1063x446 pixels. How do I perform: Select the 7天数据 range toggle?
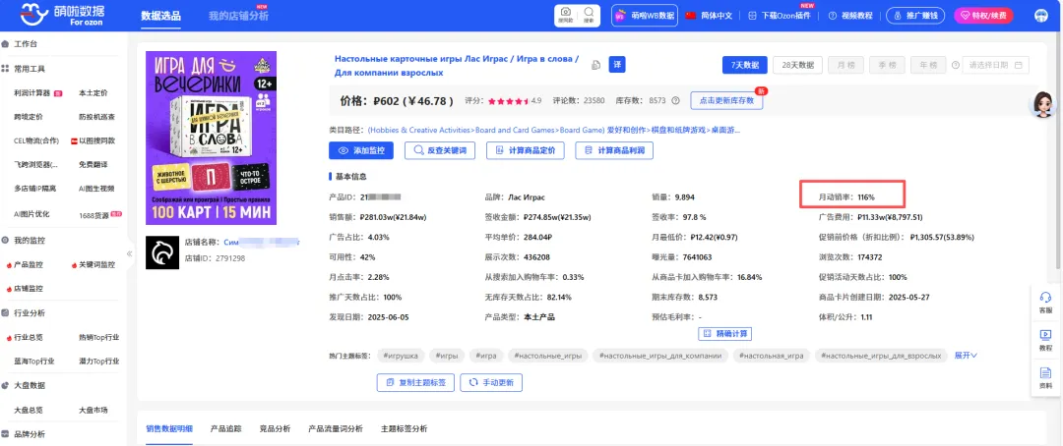pyautogui.click(x=742, y=65)
